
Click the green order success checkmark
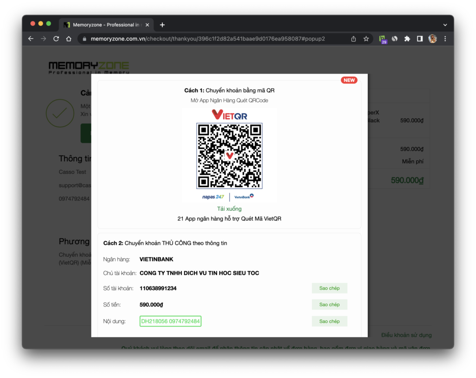60,113
